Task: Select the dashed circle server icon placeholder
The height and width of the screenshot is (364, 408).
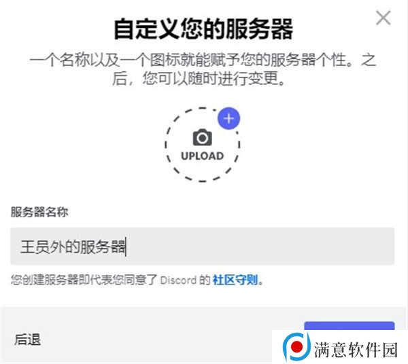Action: (202, 145)
